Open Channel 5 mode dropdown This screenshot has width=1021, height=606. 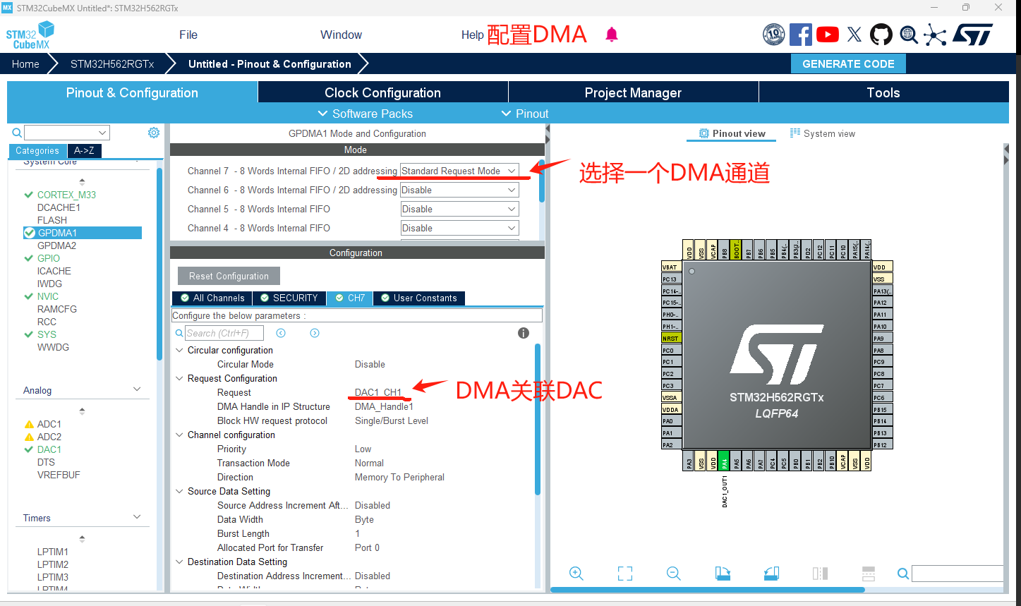pyautogui.click(x=459, y=209)
